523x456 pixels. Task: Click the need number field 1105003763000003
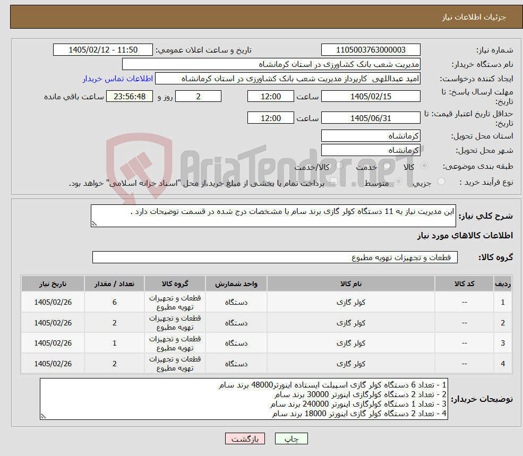coord(371,50)
